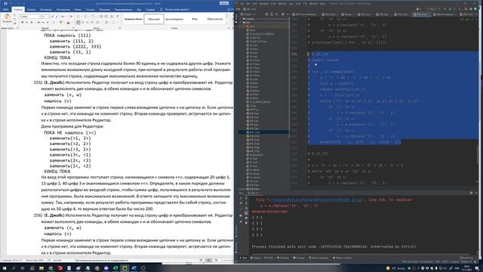Toggle show paragraph marks in Word
483x272 pixels.
click(118, 17)
